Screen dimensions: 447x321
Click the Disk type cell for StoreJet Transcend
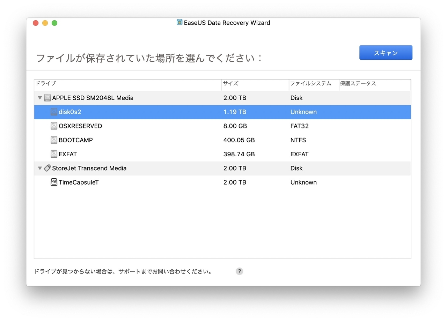pos(296,168)
